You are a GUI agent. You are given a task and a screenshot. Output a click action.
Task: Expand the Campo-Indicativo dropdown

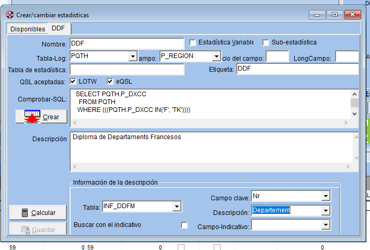click(326, 225)
